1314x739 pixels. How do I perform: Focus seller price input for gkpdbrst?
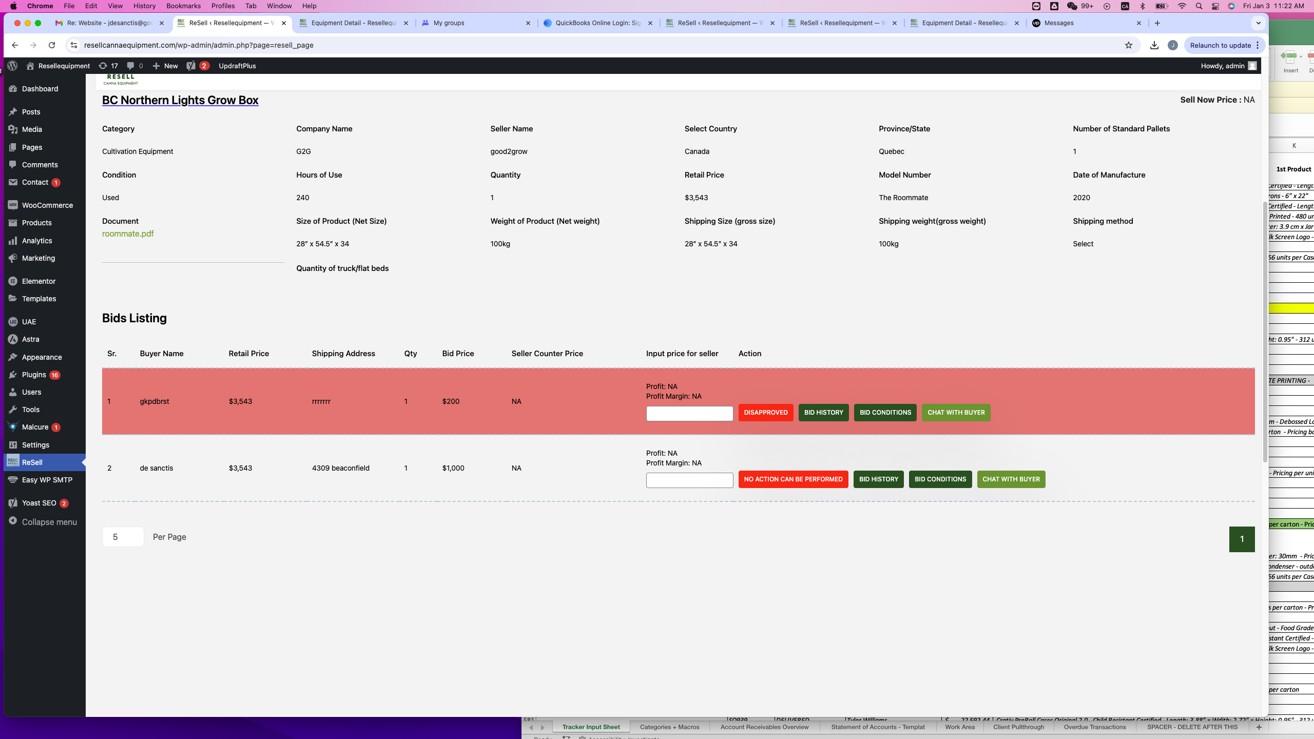689,414
